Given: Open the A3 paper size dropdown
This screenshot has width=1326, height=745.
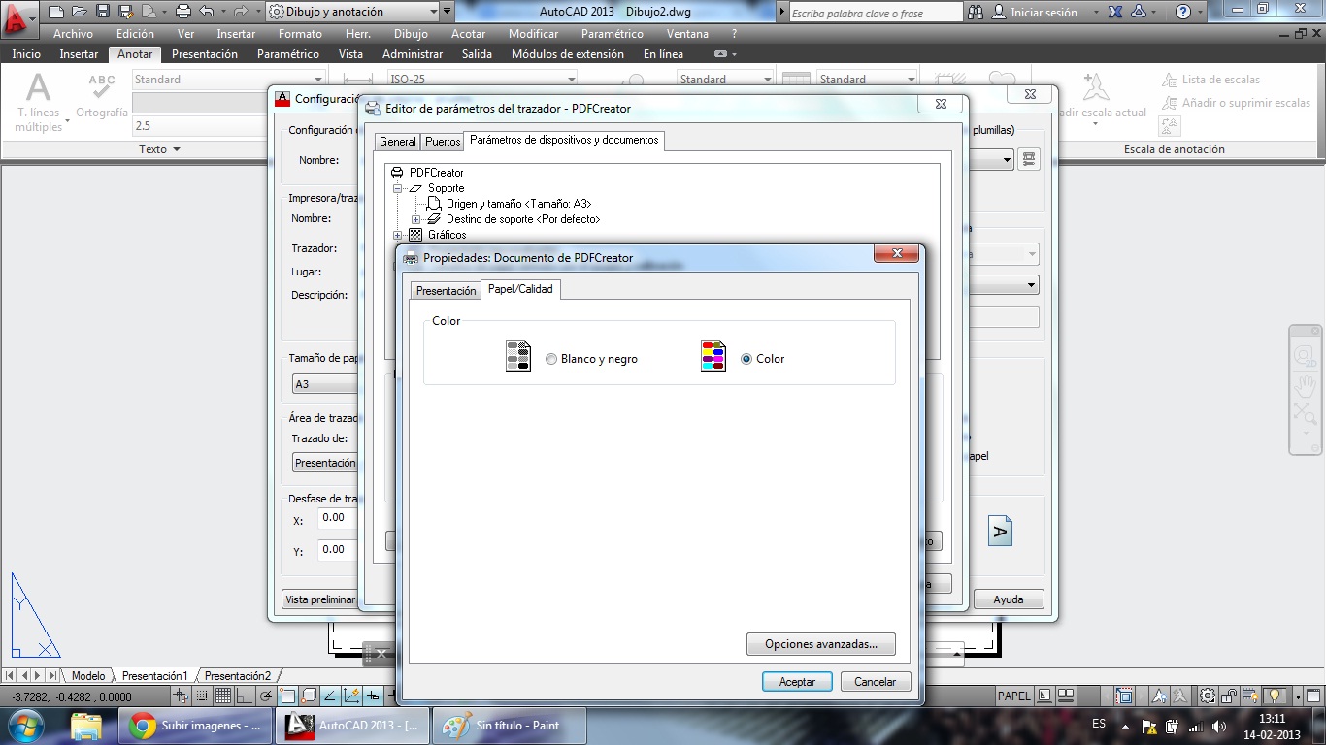Looking at the screenshot, I should [x=324, y=384].
